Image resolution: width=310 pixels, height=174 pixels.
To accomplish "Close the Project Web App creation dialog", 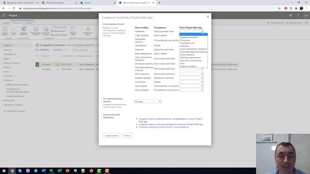I will point(208,16).
